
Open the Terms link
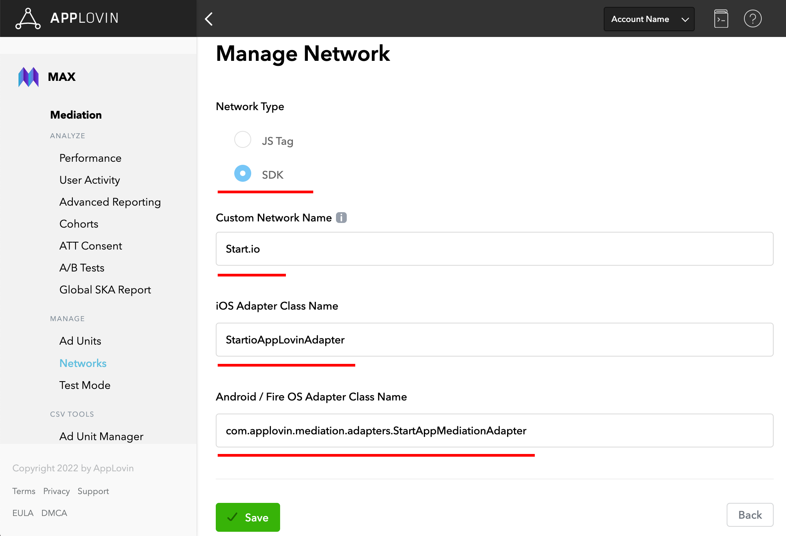click(x=24, y=491)
